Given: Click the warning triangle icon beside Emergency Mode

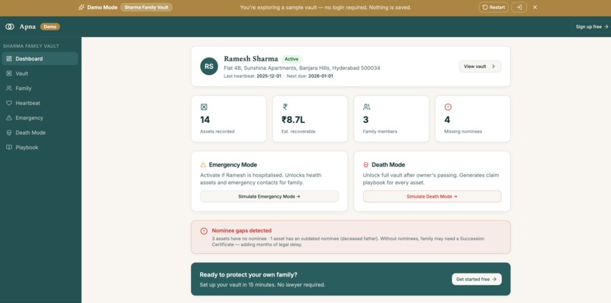Looking at the screenshot, I should [203, 164].
